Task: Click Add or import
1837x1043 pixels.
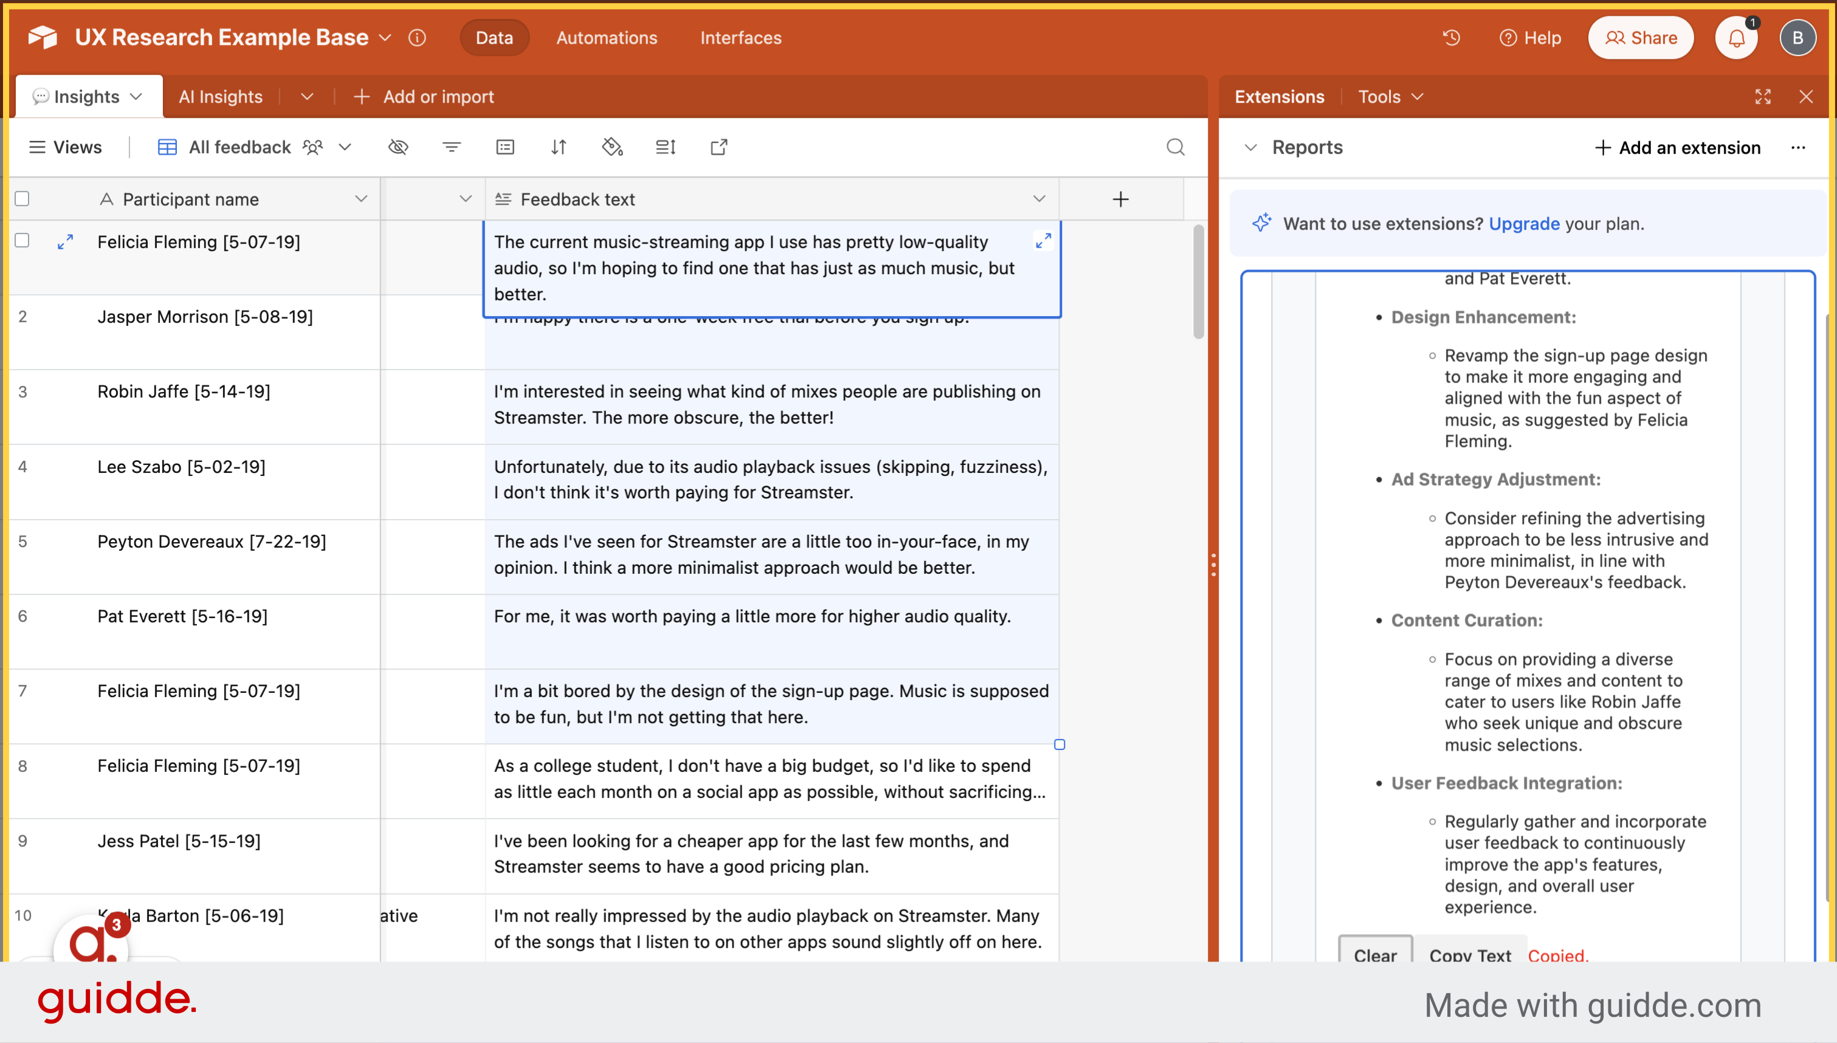Action: pyautogui.click(x=424, y=97)
